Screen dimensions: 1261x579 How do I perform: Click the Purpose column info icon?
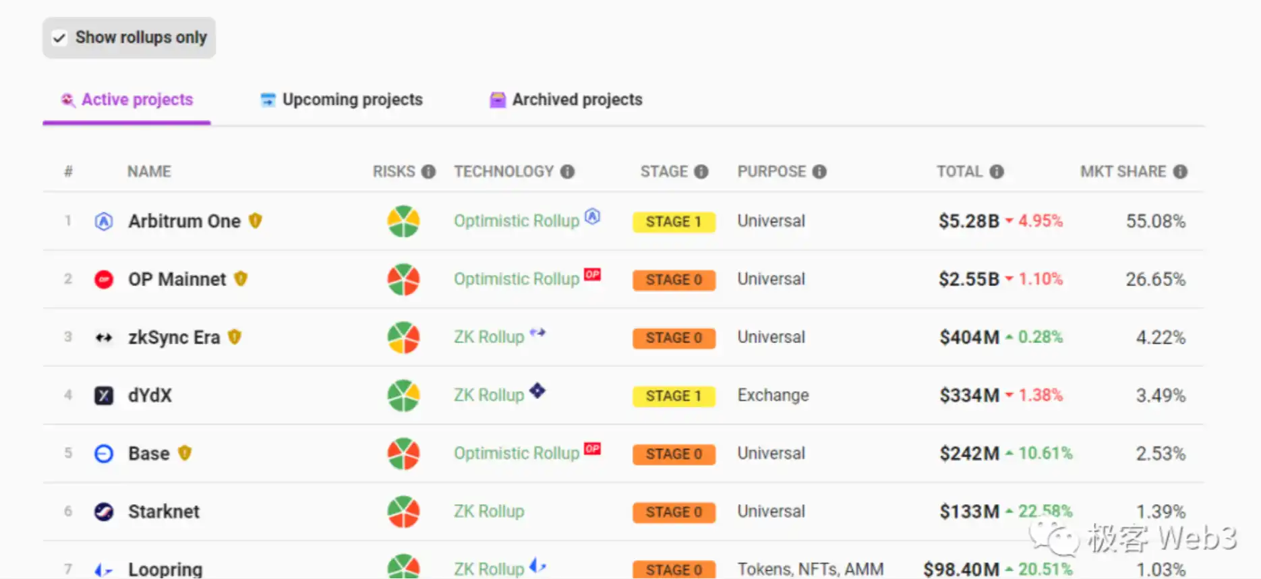click(x=819, y=172)
